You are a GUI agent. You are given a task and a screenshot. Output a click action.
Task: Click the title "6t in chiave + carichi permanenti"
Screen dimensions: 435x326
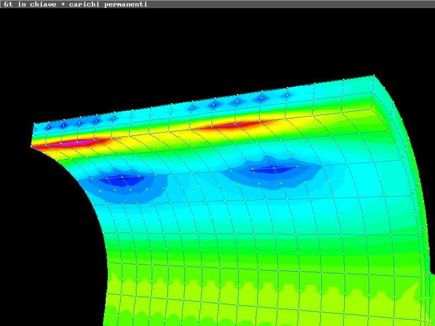(76, 4)
